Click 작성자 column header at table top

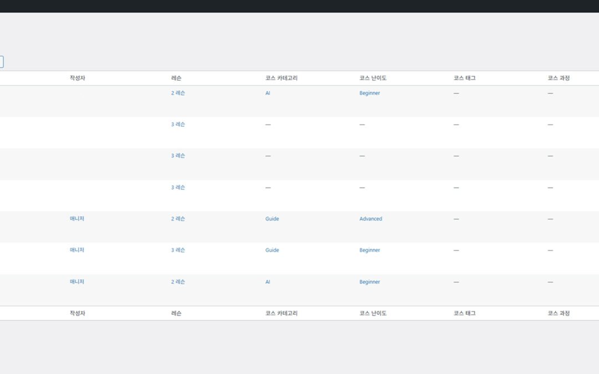pos(77,78)
